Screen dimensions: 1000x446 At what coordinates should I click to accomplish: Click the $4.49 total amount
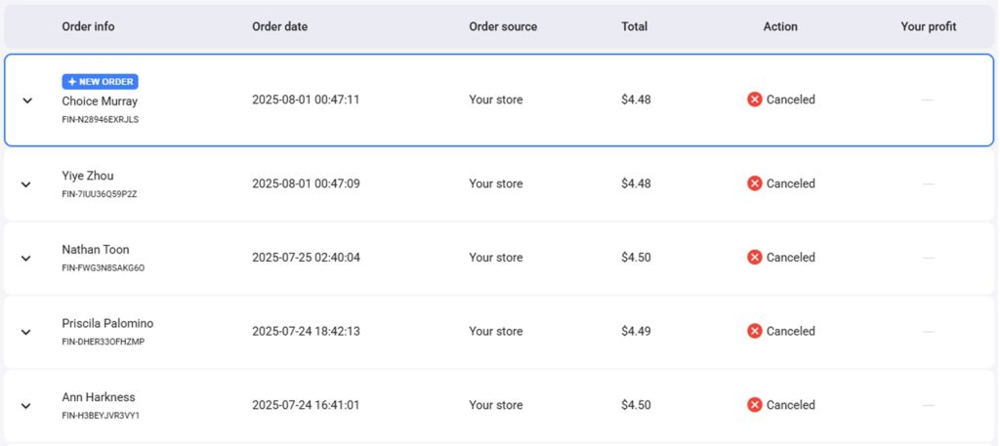[636, 332]
